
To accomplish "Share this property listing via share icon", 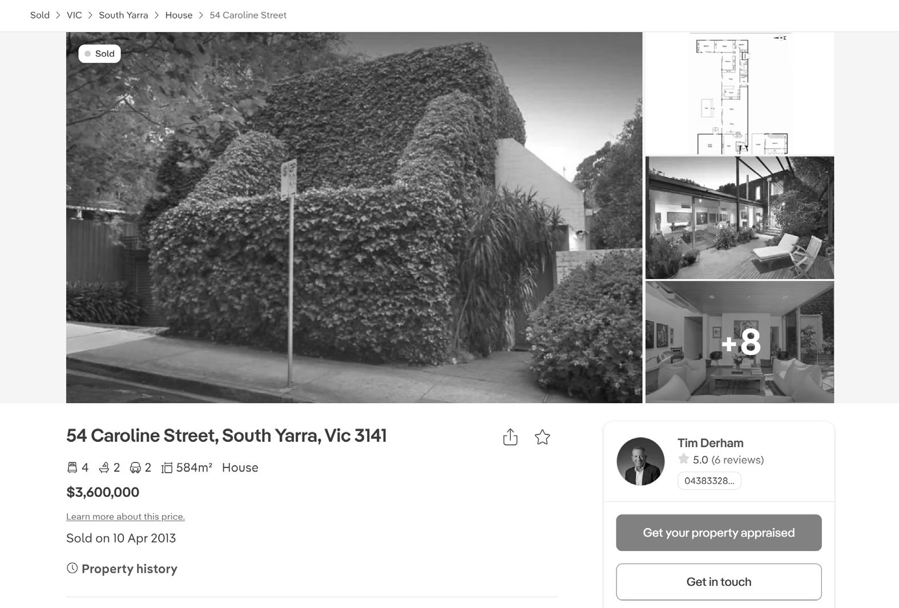I will (x=510, y=437).
